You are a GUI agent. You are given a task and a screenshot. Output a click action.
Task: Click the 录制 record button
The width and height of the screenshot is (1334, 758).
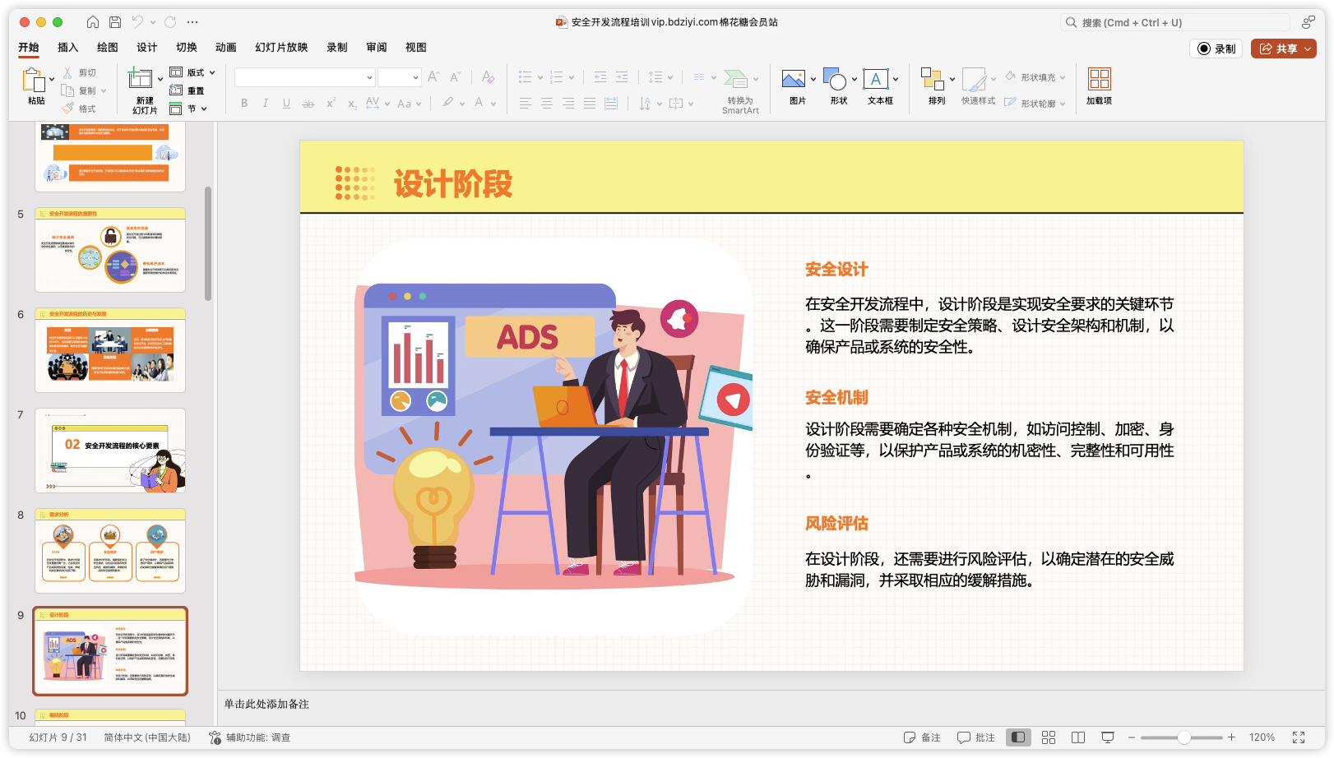pos(1216,49)
